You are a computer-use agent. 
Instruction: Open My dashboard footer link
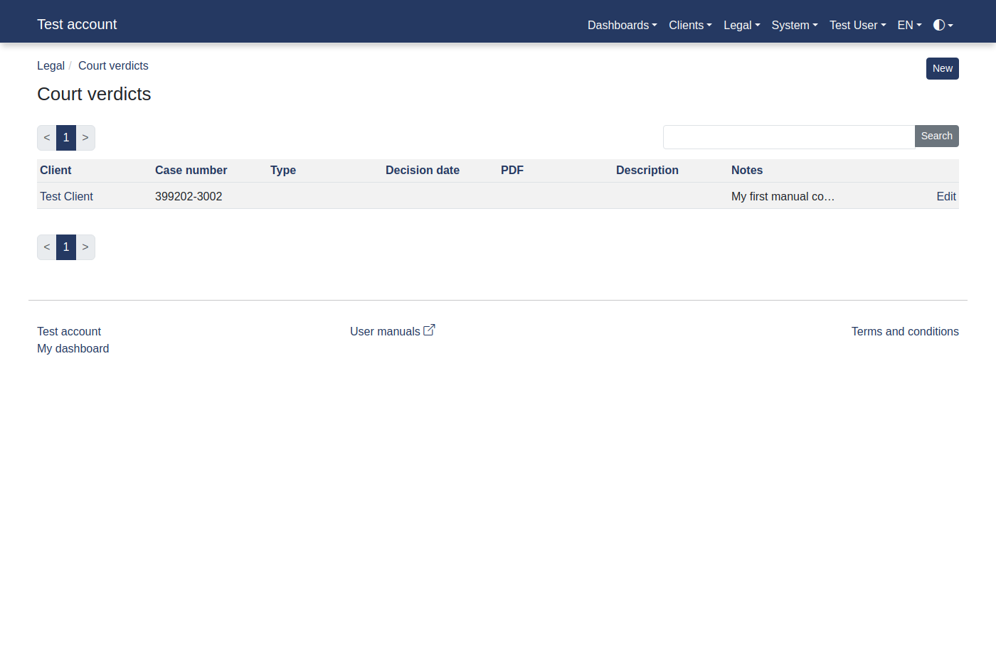(73, 348)
